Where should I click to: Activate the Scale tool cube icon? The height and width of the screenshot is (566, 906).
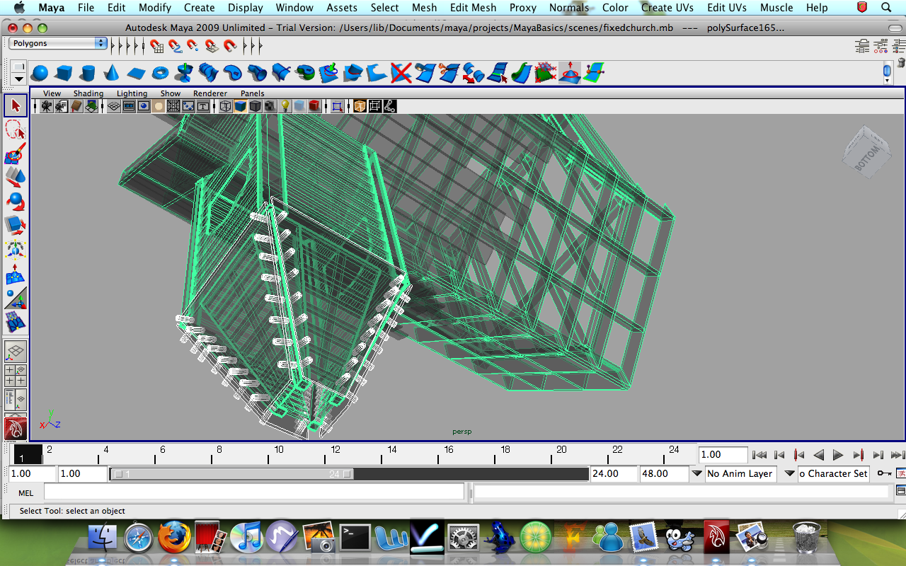click(16, 226)
